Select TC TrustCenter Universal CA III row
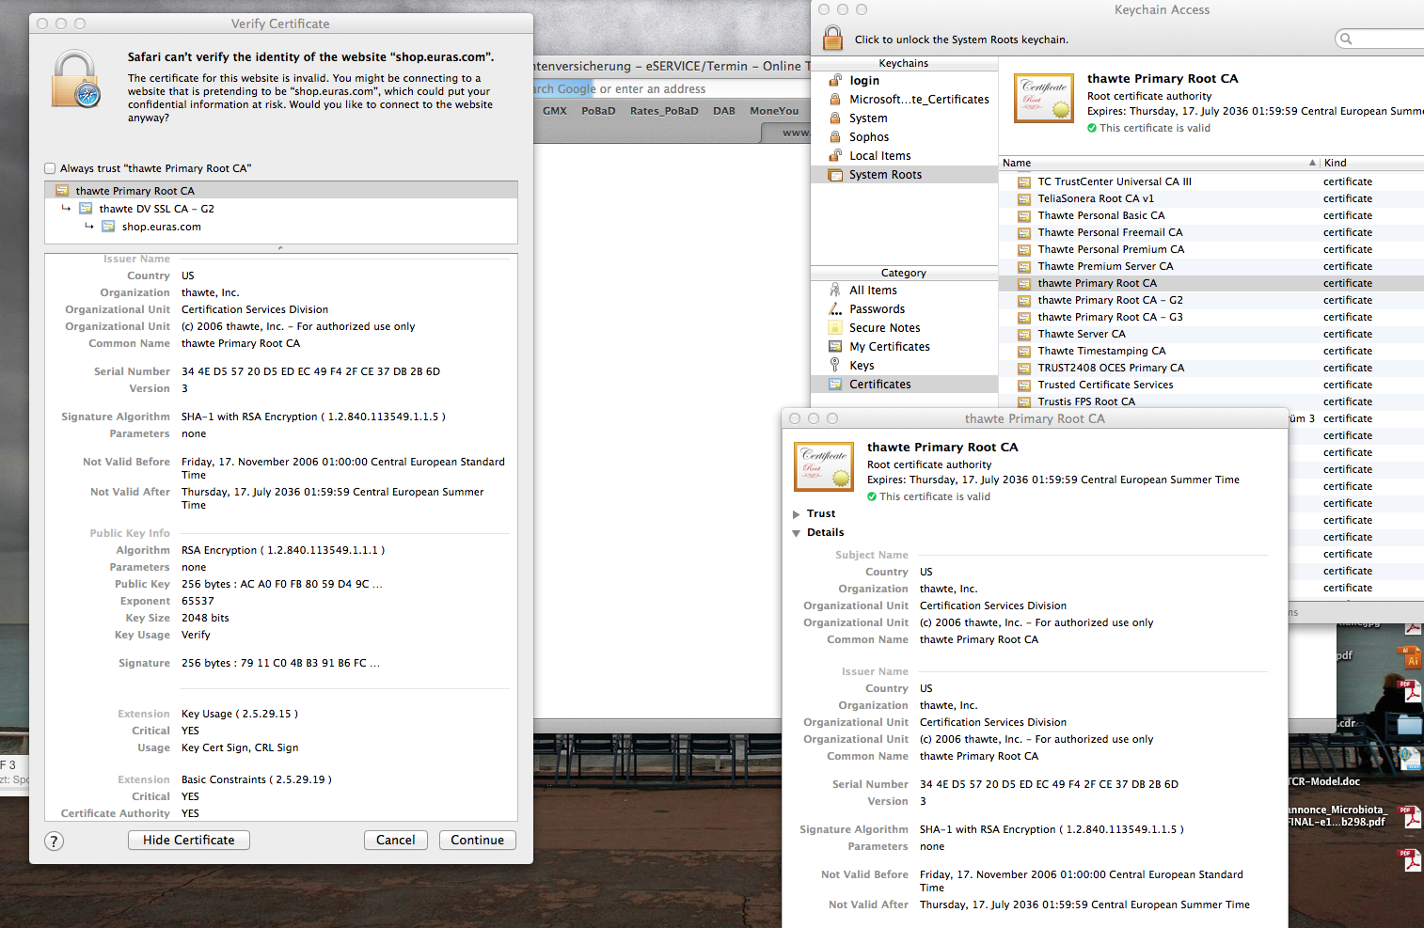Image resolution: width=1424 pixels, height=928 pixels. point(1211,181)
